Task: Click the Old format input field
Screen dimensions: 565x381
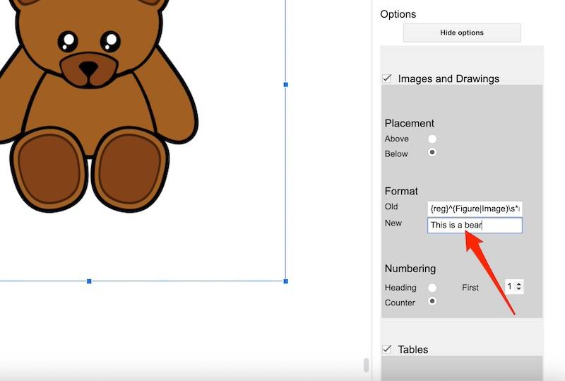Action: (x=475, y=209)
